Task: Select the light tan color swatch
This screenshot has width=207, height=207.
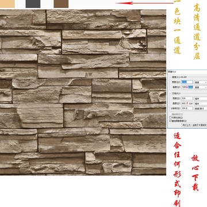Action: click(7, 4)
